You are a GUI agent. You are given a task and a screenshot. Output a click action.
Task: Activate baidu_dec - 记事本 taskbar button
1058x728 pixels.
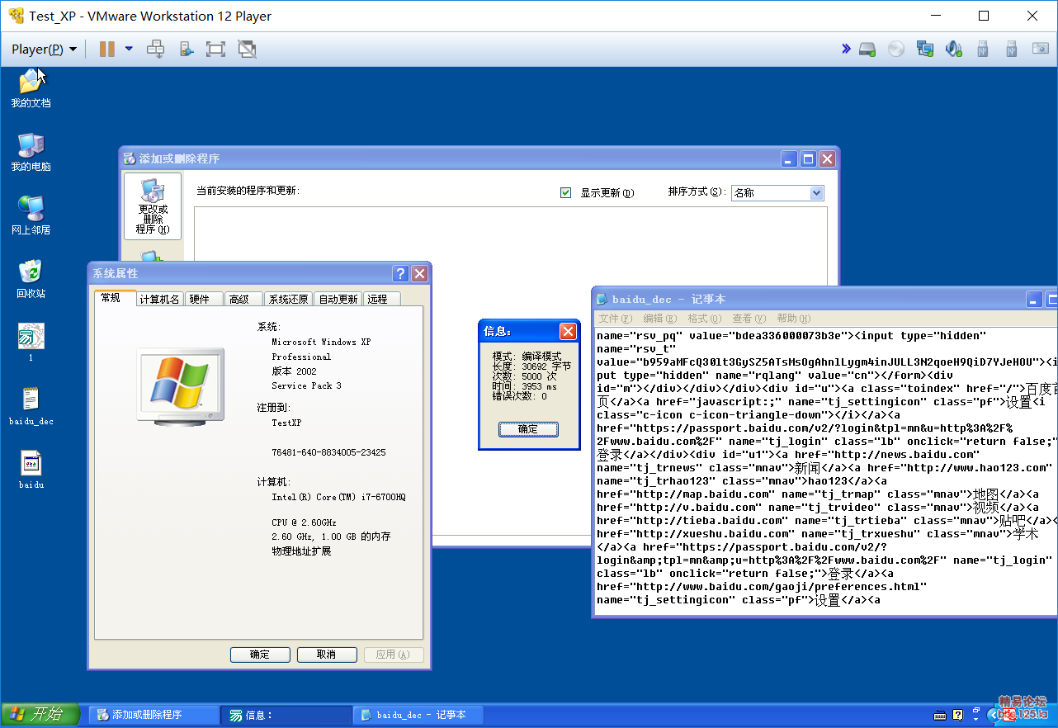(x=418, y=715)
